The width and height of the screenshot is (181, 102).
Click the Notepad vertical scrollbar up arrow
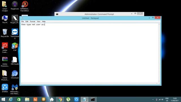click(159, 24)
